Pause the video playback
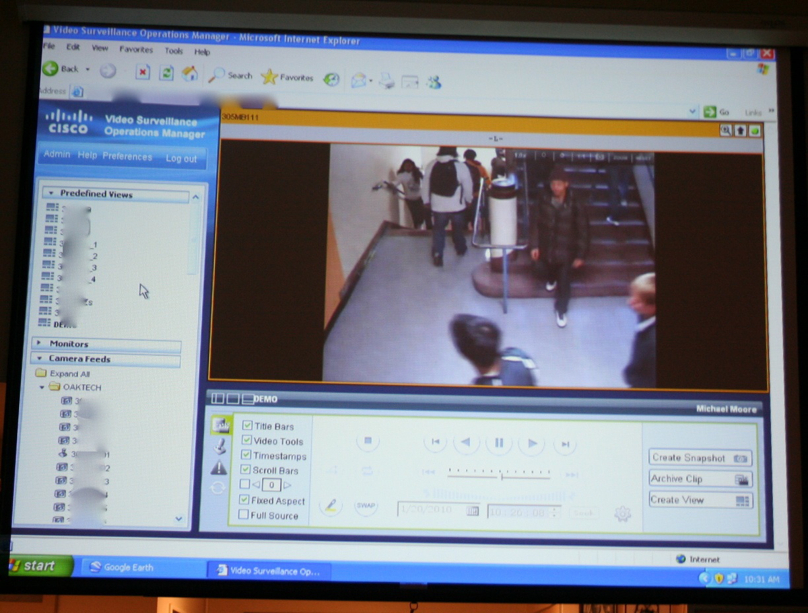808x613 pixels. [498, 443]
